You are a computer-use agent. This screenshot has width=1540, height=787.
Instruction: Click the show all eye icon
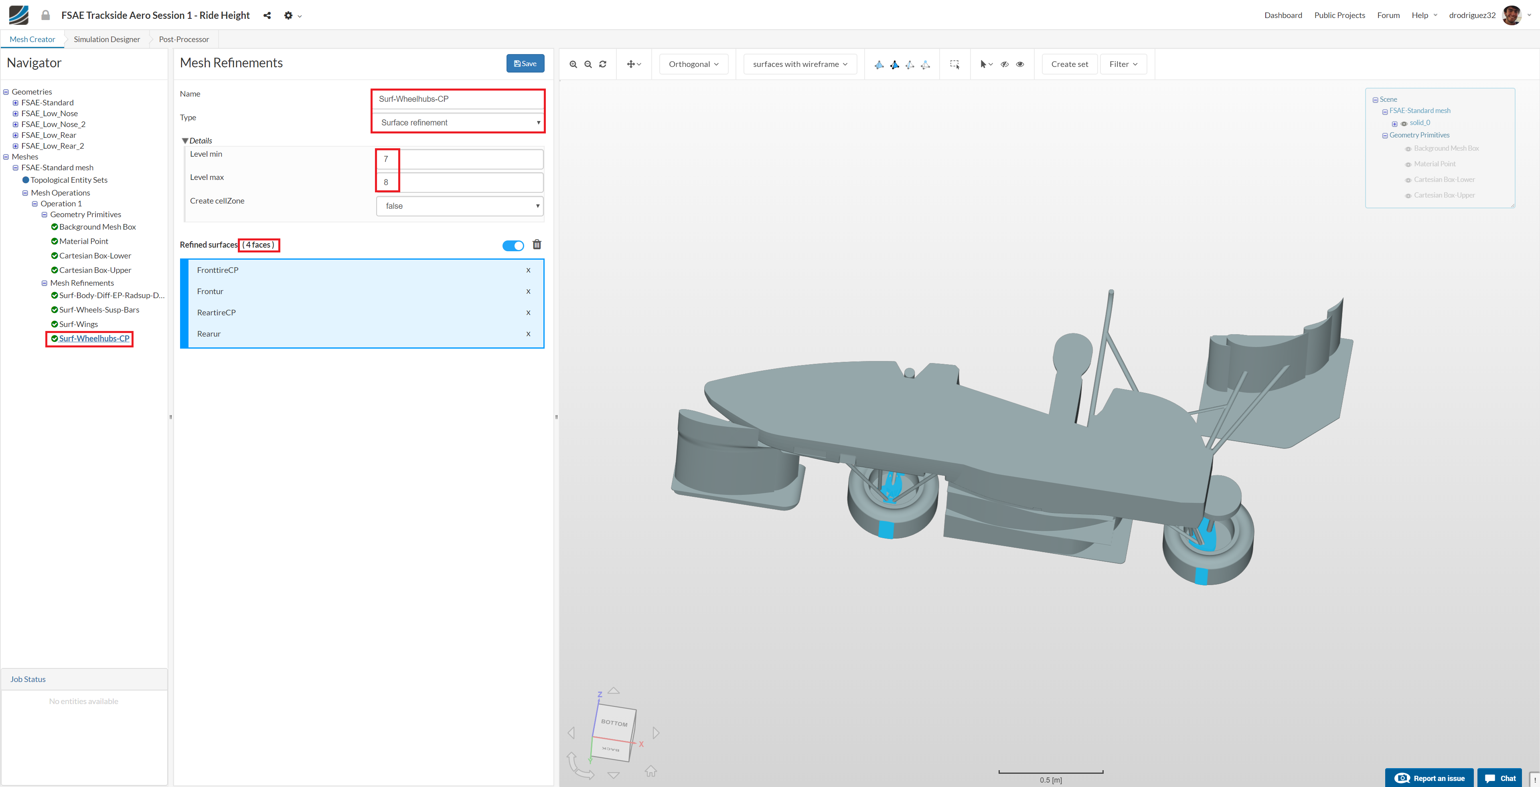pos(1020,65)
